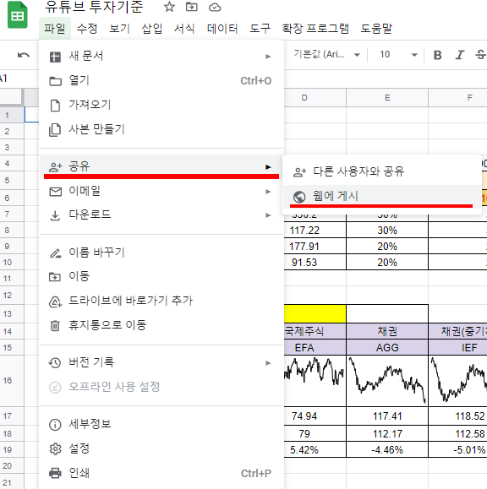487x489 pixels.
Task: Choose 가져오기 menu entry
Action: 161,105
